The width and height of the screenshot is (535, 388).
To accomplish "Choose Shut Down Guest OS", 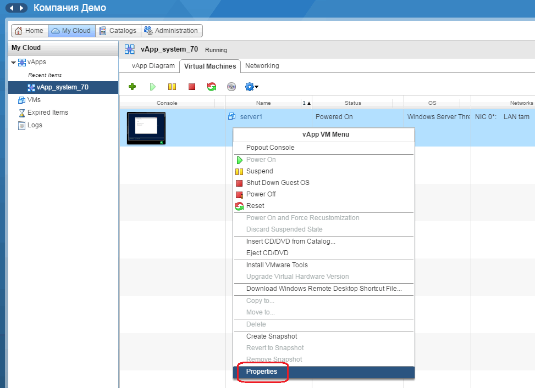I will coord(324,183).
